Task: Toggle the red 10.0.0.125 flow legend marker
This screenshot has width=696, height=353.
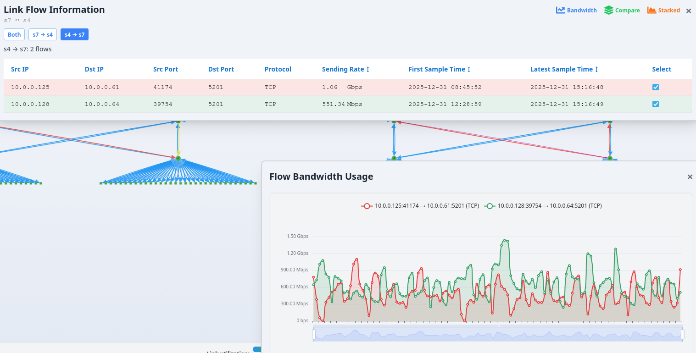Action: 367,206
